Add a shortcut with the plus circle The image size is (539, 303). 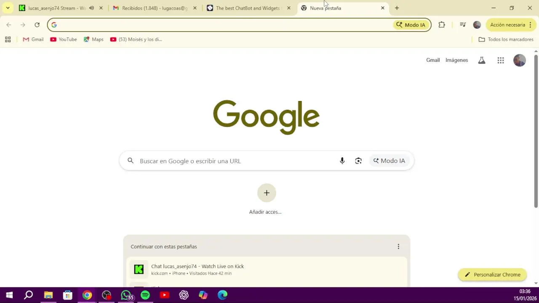click(x=267, y=193)
